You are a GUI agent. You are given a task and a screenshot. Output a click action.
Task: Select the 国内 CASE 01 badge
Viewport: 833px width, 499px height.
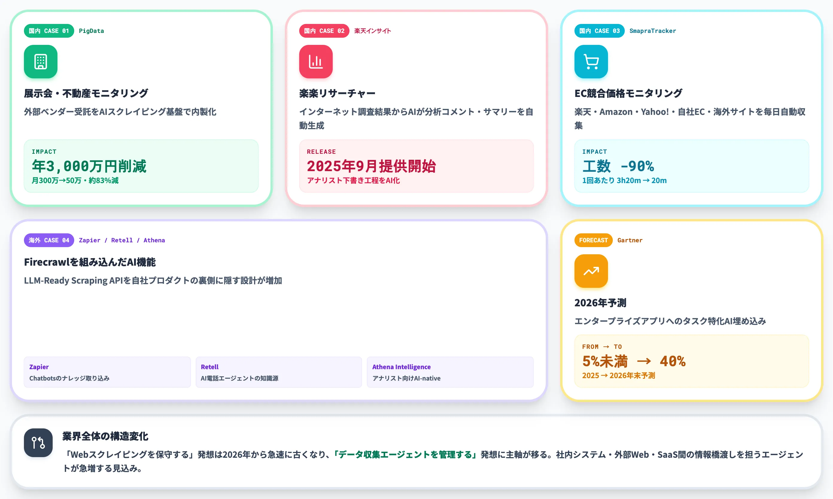[x=49, y=31]
